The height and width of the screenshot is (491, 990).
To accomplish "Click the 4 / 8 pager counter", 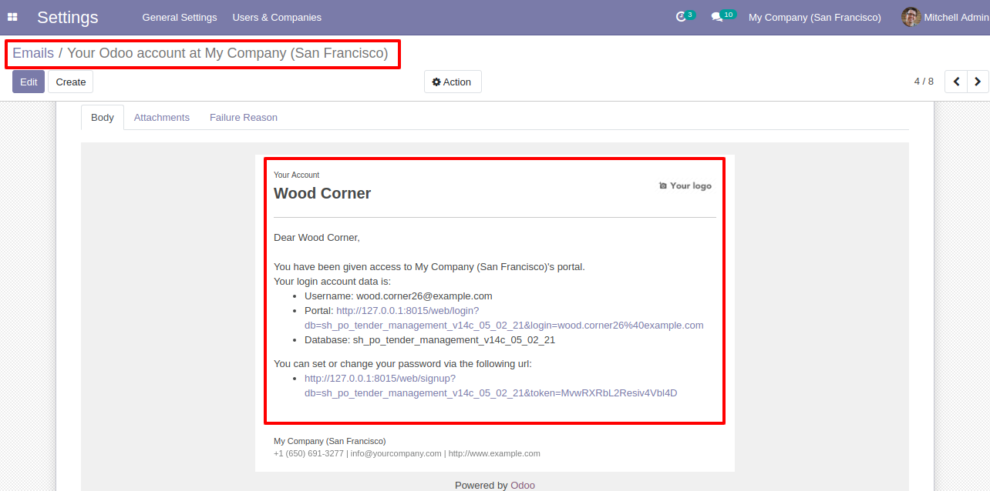I will pyautogui.click(x=924, y=82).
